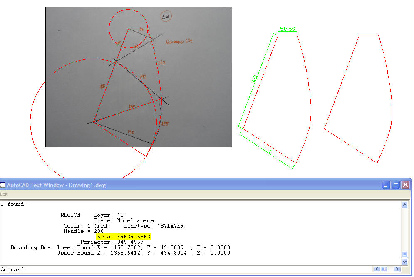Close the AutoCAD Text Window
Image resolution: width=414 pixels, height=277 pixels.
pyautogui.click(x=405, y=185)
